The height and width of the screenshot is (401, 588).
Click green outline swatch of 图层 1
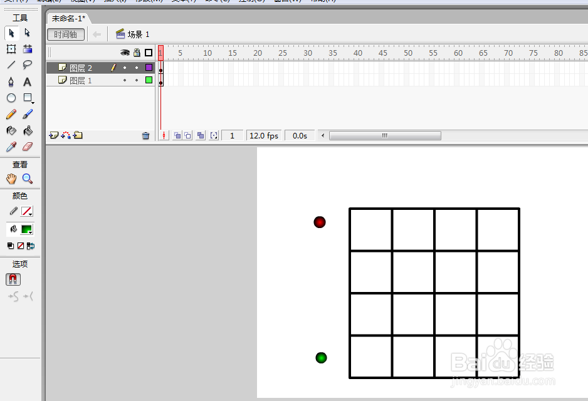[149, 80]
